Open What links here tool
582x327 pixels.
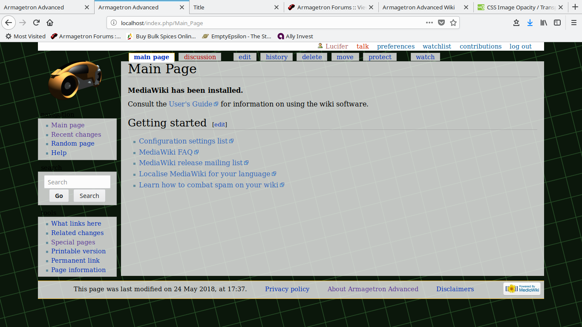[x=76, y=224]
